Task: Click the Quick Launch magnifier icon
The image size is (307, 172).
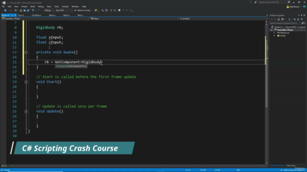Action: pyautogui.click(x=289, y=2)
